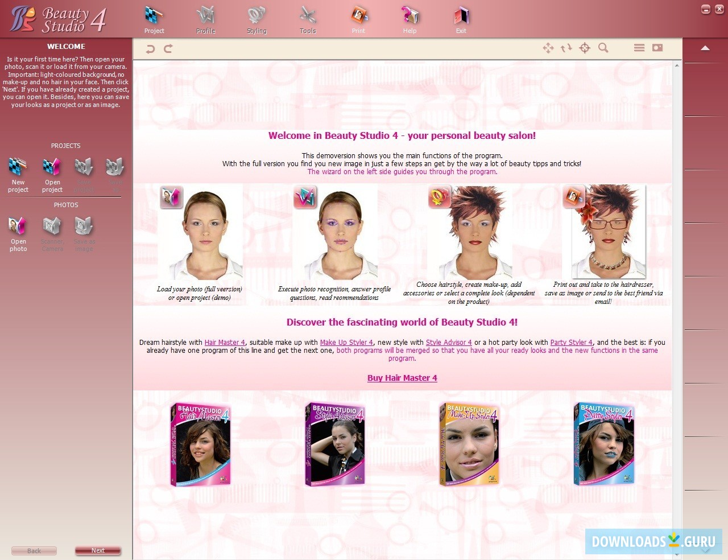Select the four-arrow move tool

(x=548, y=48)
